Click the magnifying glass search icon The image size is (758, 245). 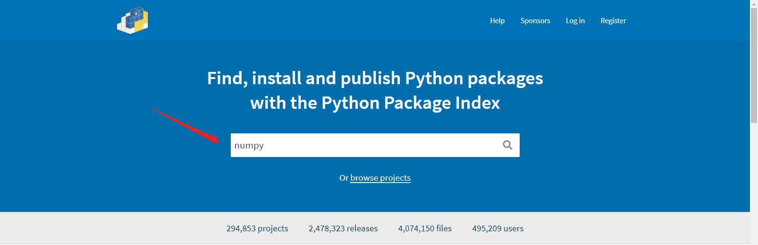click(507, 145)
